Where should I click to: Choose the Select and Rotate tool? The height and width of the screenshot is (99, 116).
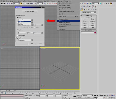33,3
